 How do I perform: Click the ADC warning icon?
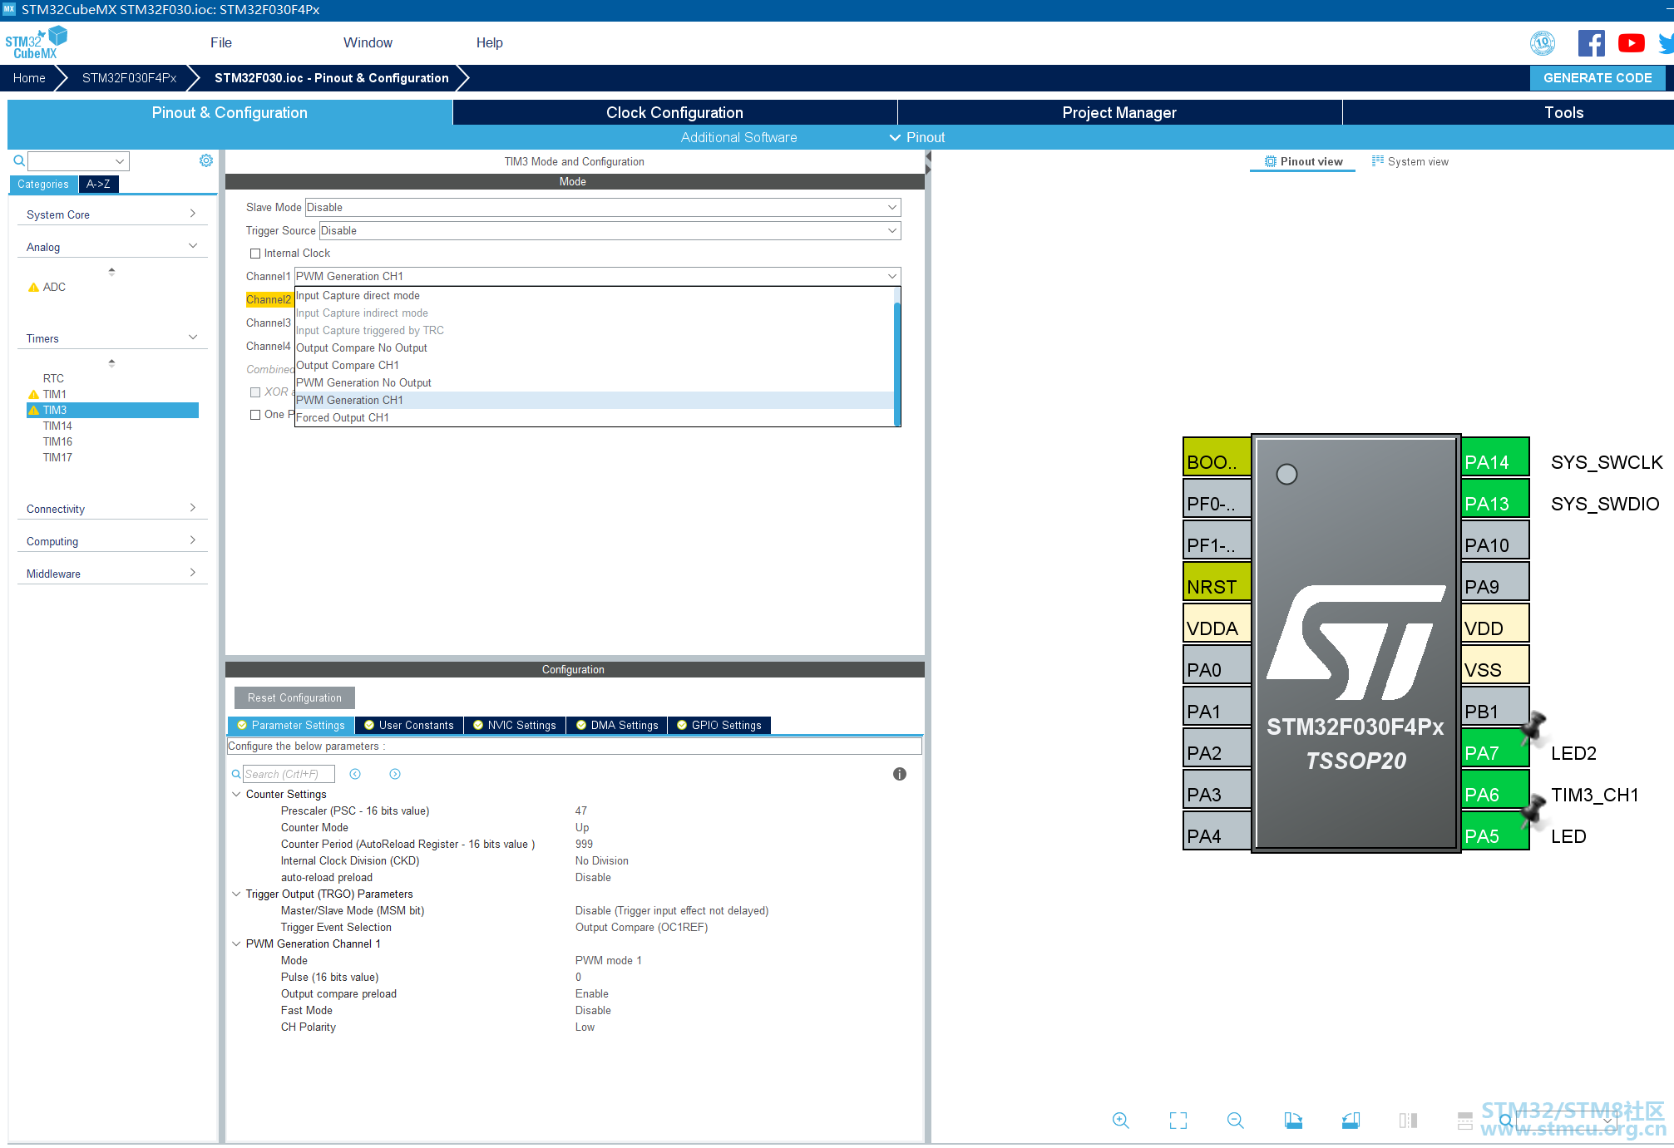point(33,288)
